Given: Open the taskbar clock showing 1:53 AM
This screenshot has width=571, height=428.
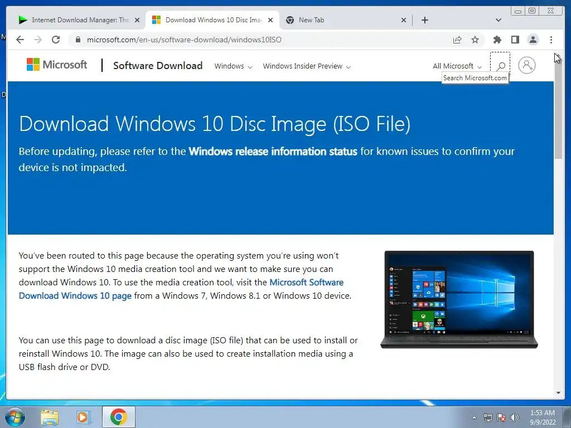Looking at the screenshot, I should [542, 417].
